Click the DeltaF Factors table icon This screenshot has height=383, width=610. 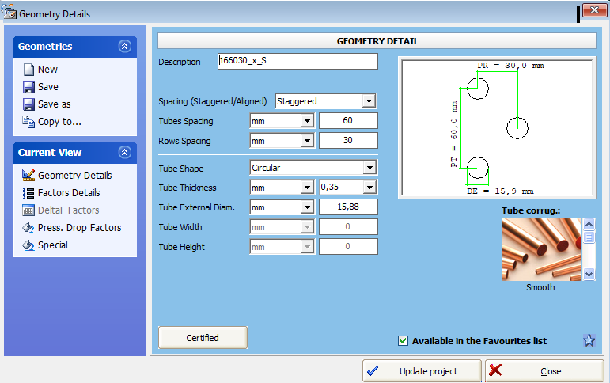(x=28, y=210)
